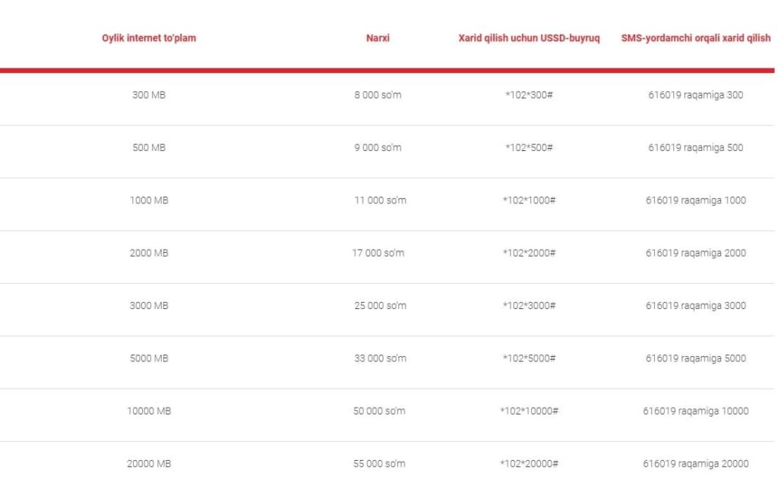Click the 1000 MB package cell
Screen dimensions: 778x479
coord(149,200)
